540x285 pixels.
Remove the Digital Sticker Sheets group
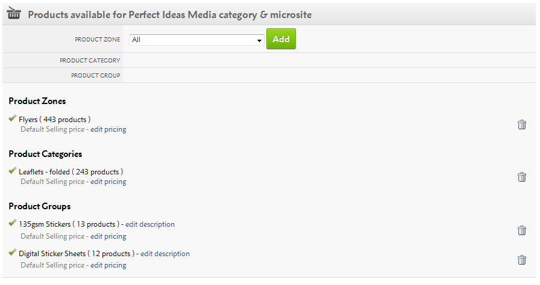[x=522, y=260]
